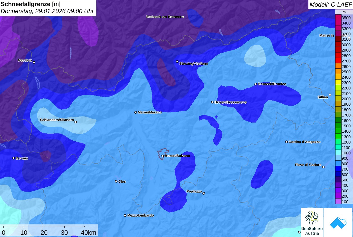Pick the 1500 m green legend swatch

point(338,126)
